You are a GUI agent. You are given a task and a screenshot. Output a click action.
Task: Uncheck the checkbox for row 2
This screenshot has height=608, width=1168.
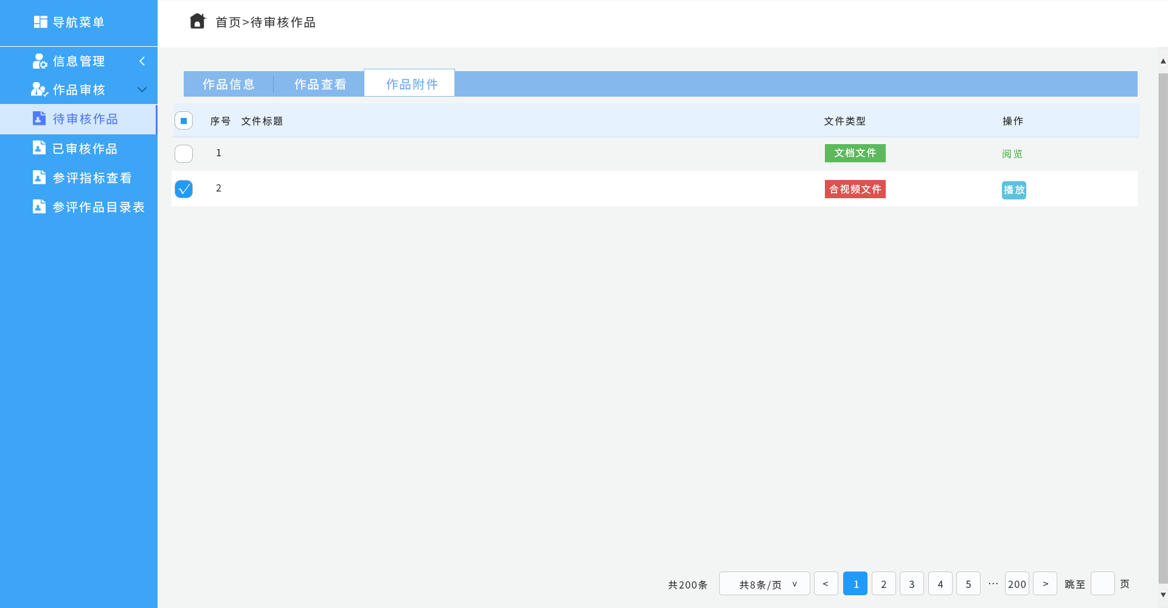click(184, 189)
